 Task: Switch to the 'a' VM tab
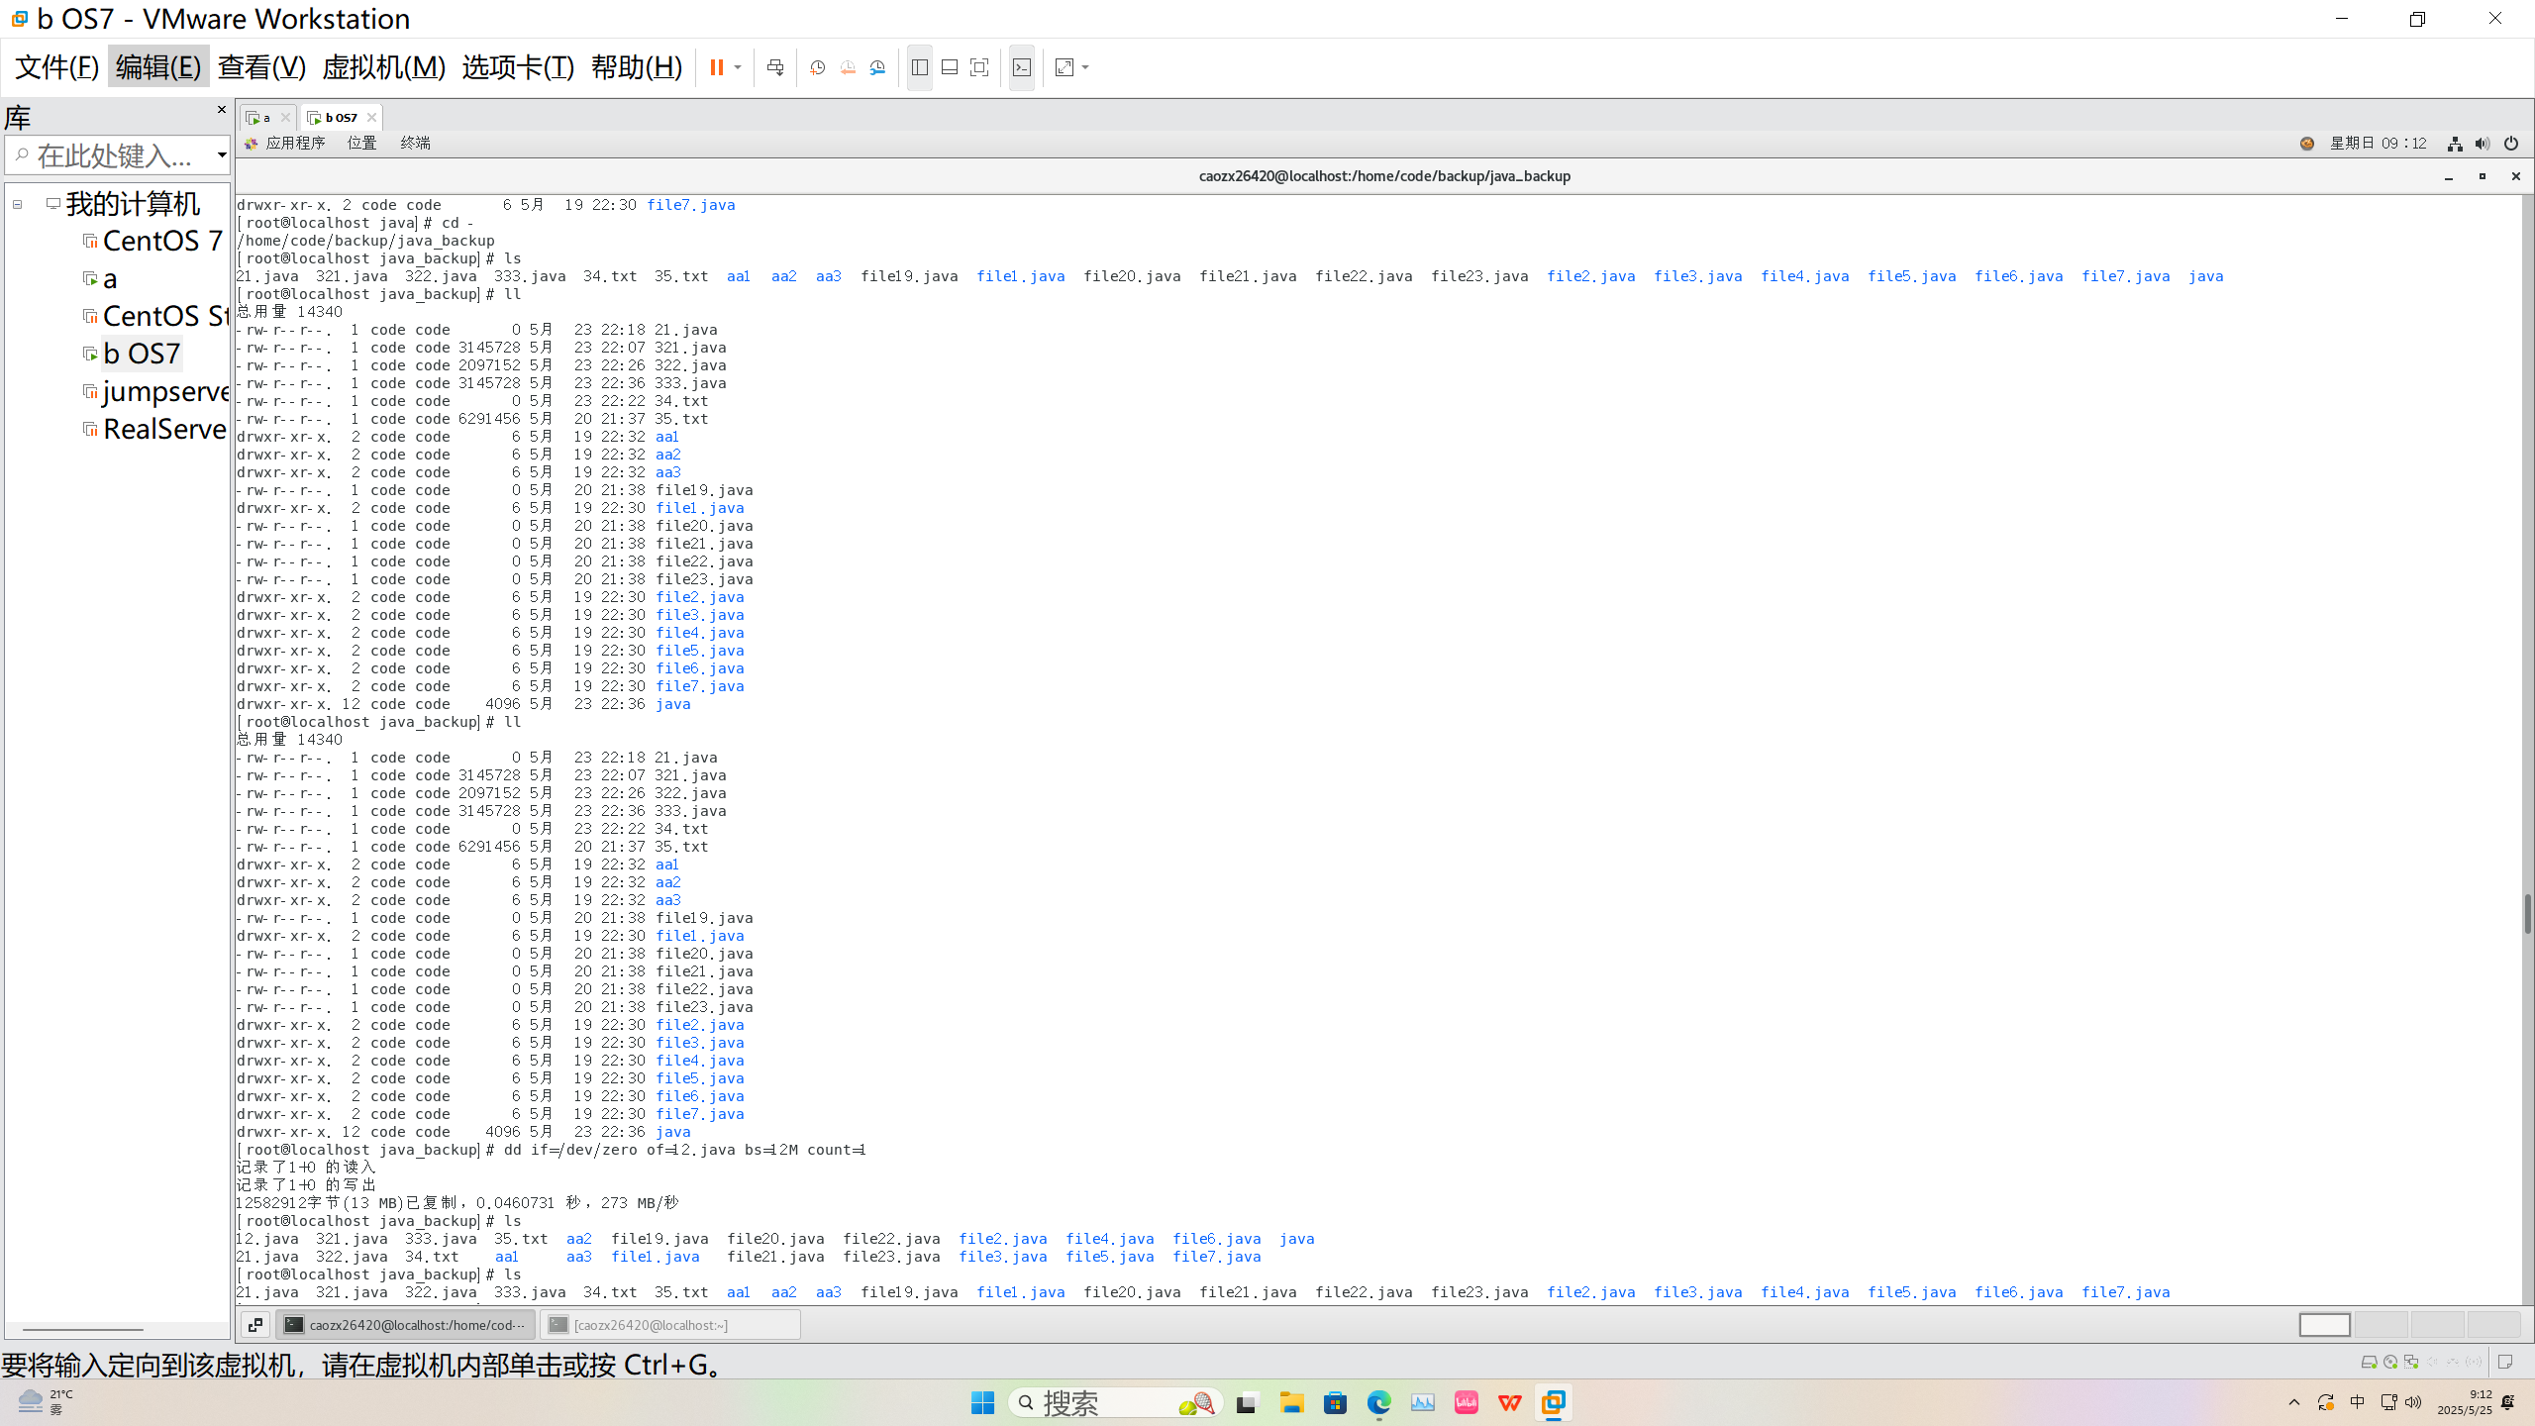[x=264, y=117]
